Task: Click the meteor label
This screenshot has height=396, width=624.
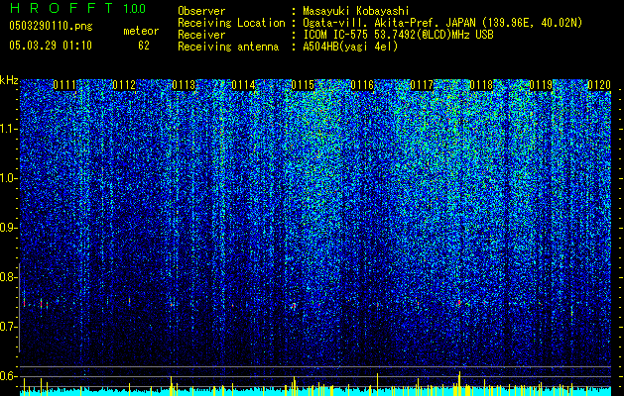Action: pos(141,31)
